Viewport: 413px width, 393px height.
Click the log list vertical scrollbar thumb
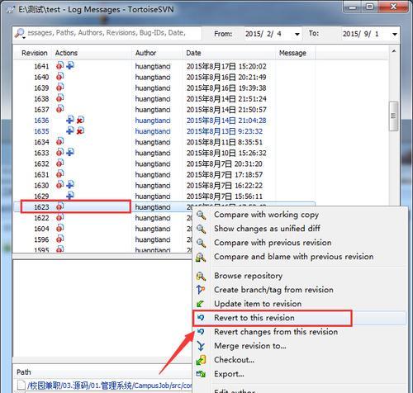pos(393,116)
